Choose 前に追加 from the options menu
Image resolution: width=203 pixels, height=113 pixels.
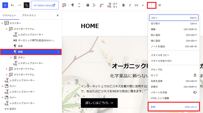tap(174, 35)
